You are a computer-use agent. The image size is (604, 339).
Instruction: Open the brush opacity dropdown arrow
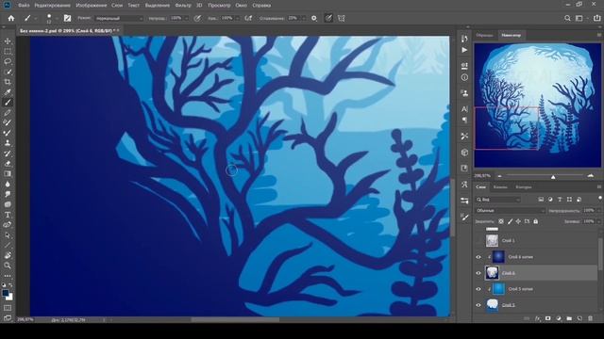click(x=186, y=18)
